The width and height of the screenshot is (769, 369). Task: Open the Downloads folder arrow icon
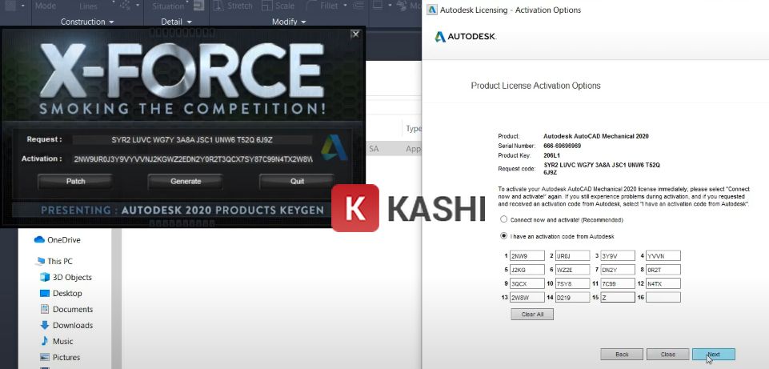(45, 325)
